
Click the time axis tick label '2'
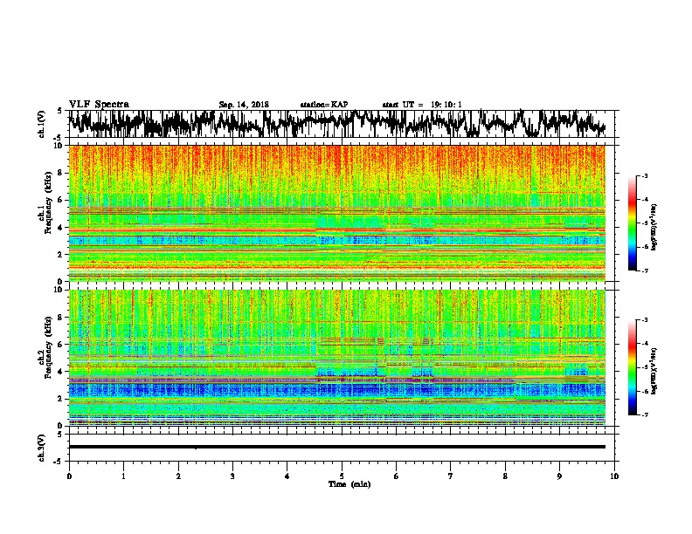click(x=178, y=476)
